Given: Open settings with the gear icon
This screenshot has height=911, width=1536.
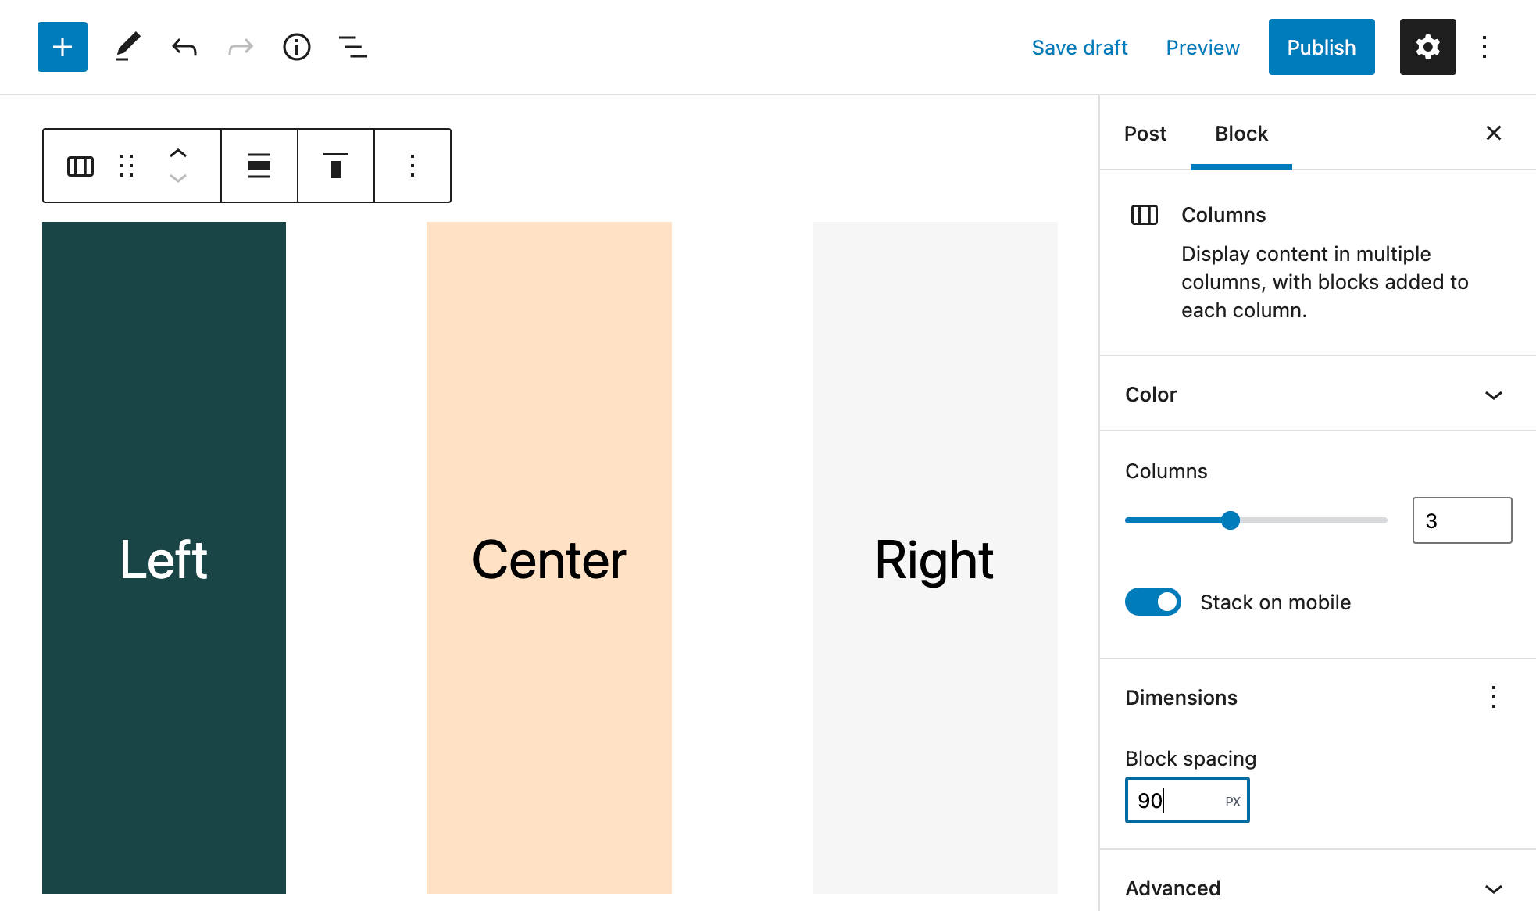Looking at the screenshot, I should pyautogui.click(x=1428, y=47).
